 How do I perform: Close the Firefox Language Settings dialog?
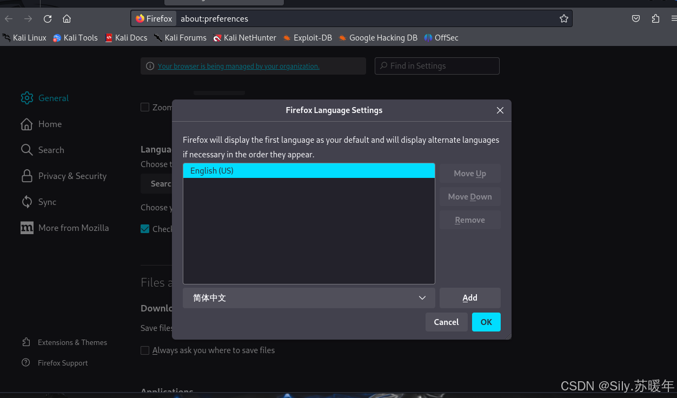tap(500, 110)
